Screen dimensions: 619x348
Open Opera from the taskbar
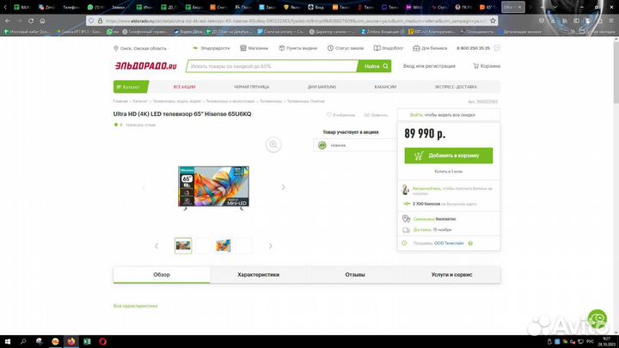coord(102,342)
